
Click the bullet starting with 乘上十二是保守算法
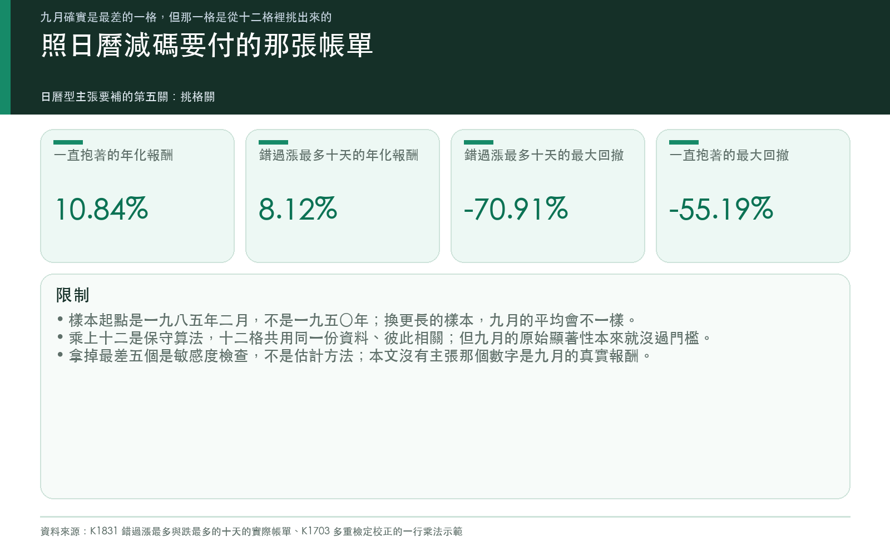pos(384,338)
